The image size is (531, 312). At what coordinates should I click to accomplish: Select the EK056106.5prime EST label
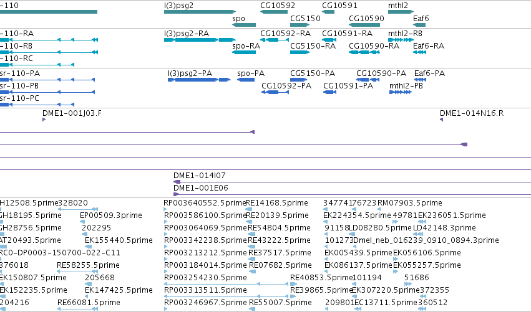tap(427, 253)
